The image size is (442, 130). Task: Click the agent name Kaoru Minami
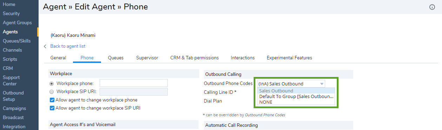(73, 35)
